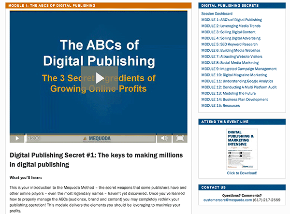The image size is (290, 214).
Task: Click the 'What you'll learn:' subheading
Action: coord(26,178)
